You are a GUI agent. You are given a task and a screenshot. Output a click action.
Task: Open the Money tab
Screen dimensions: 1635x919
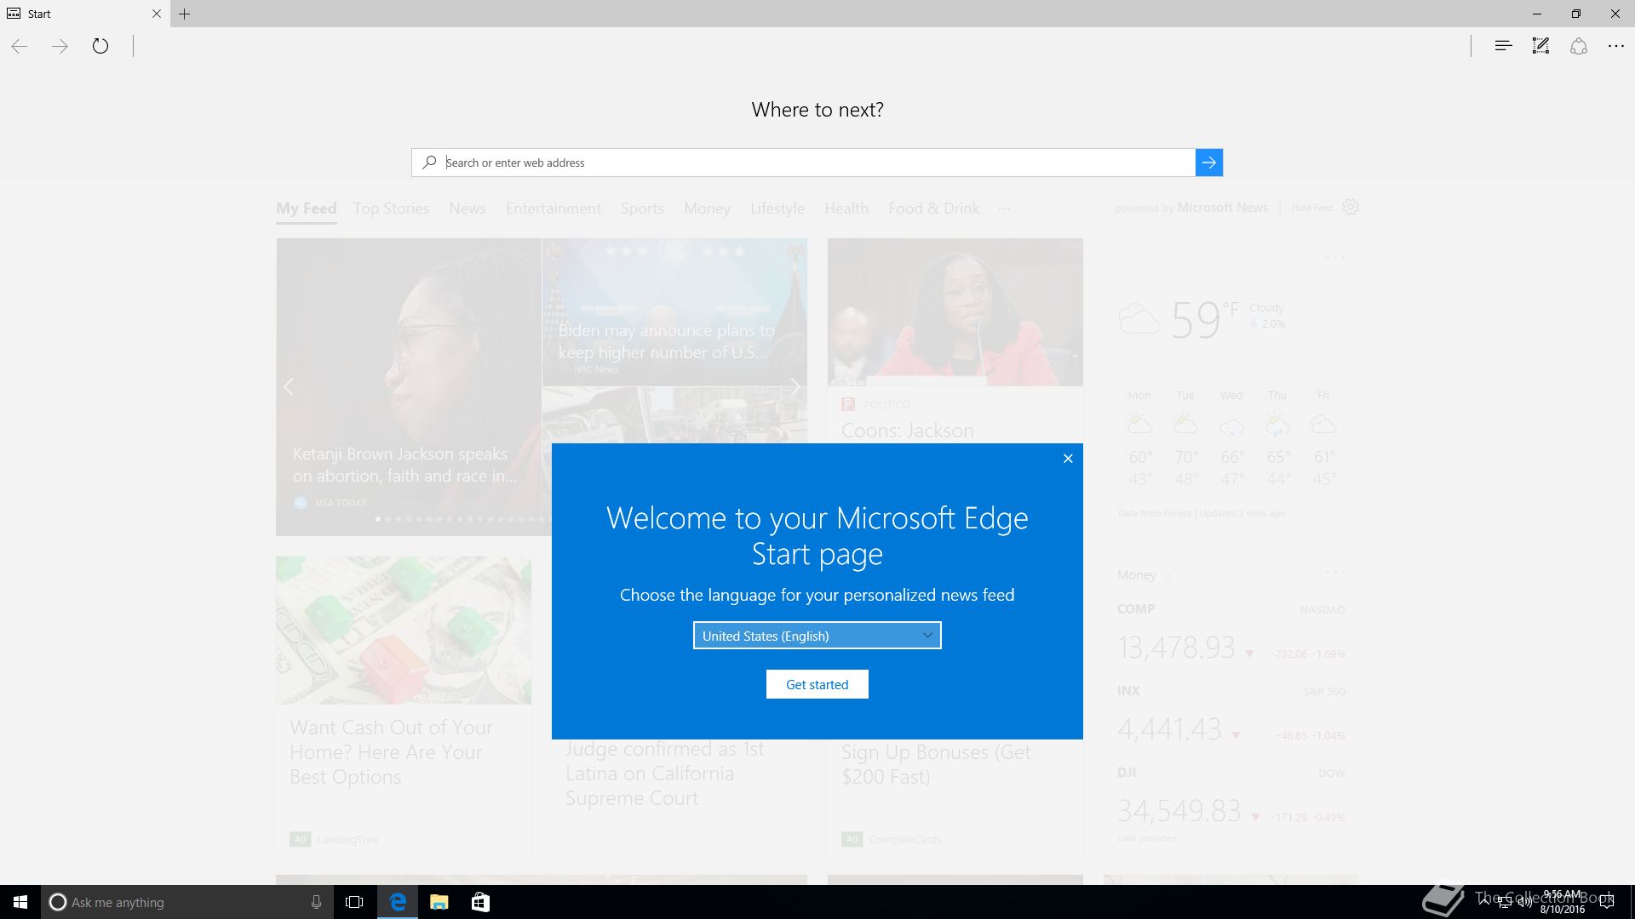(x=707, y=208)
